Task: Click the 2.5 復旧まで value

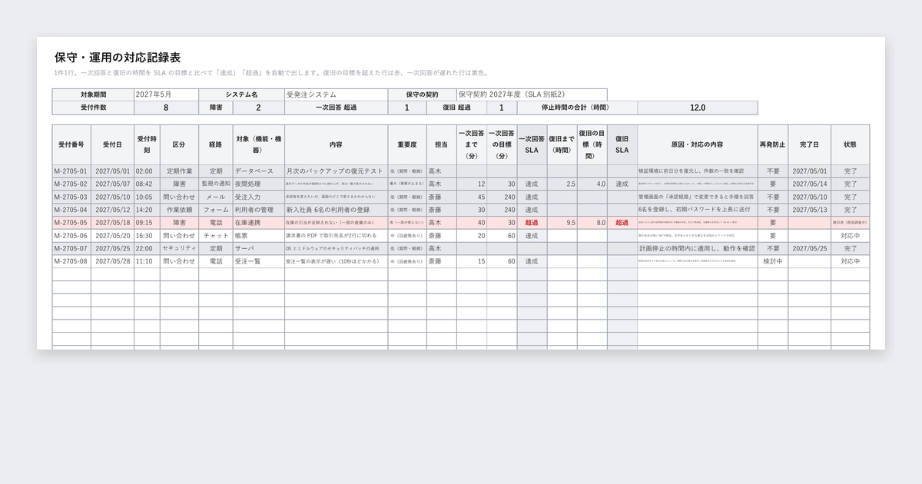Action: pyautogui.click(x=562, y=184)
